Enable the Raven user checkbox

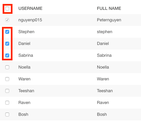7,103
